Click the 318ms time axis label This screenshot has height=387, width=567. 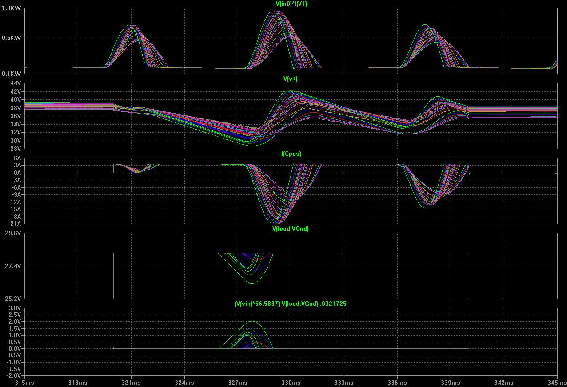[78, 383]
